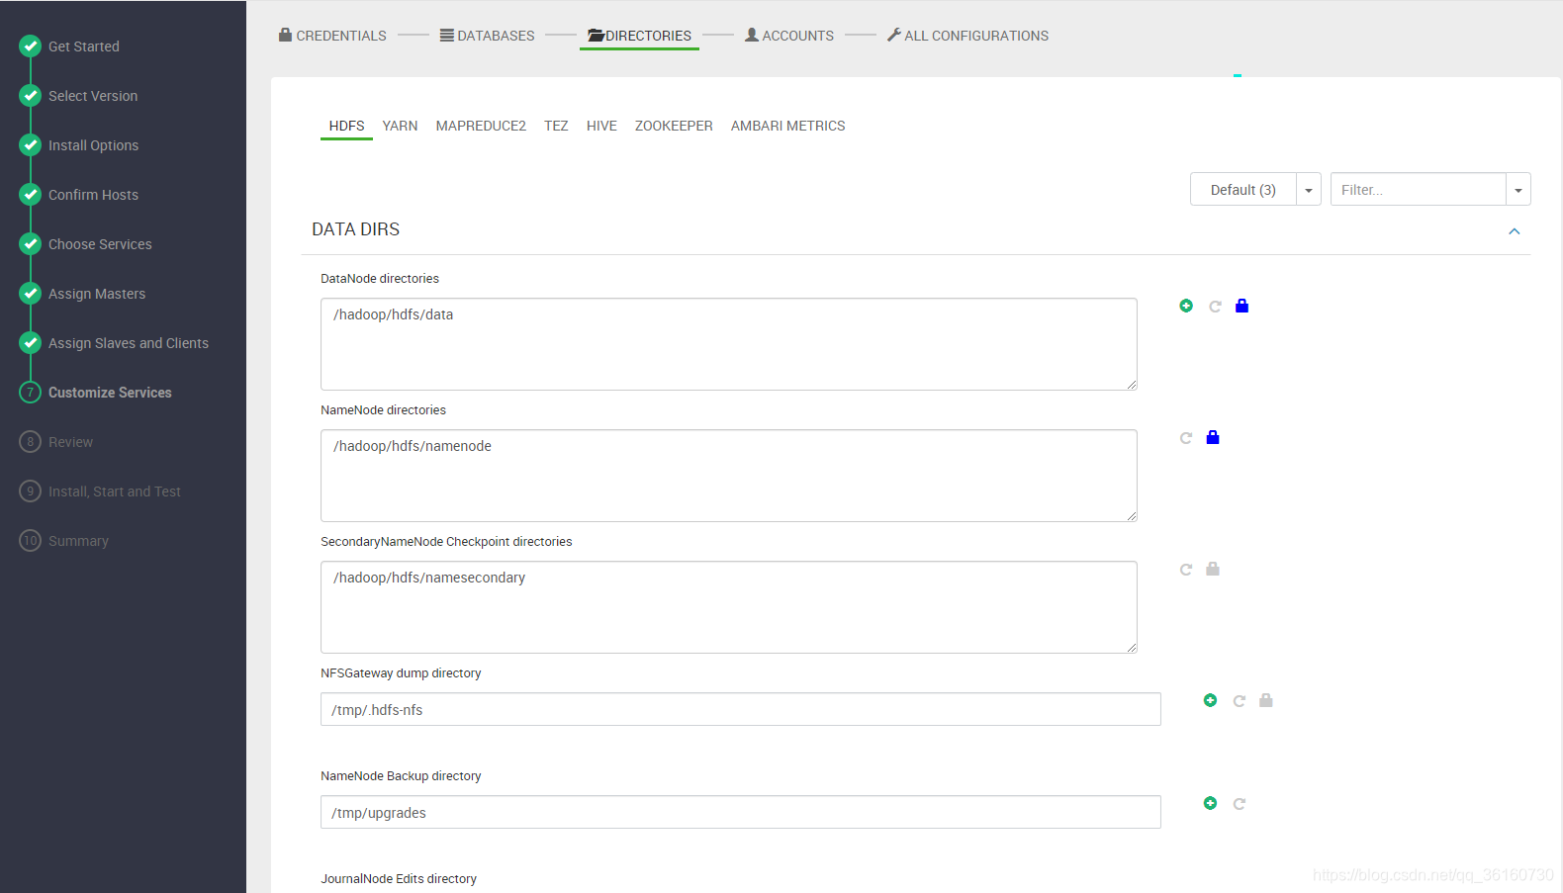1563x893 pixels.
Task: Go to the Confirm Hosts step
Action: coord(94,195)
